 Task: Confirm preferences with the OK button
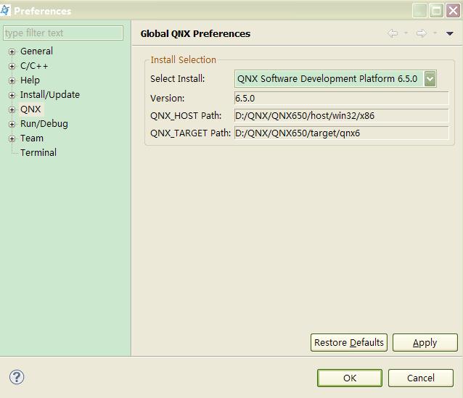click(349, 378)
